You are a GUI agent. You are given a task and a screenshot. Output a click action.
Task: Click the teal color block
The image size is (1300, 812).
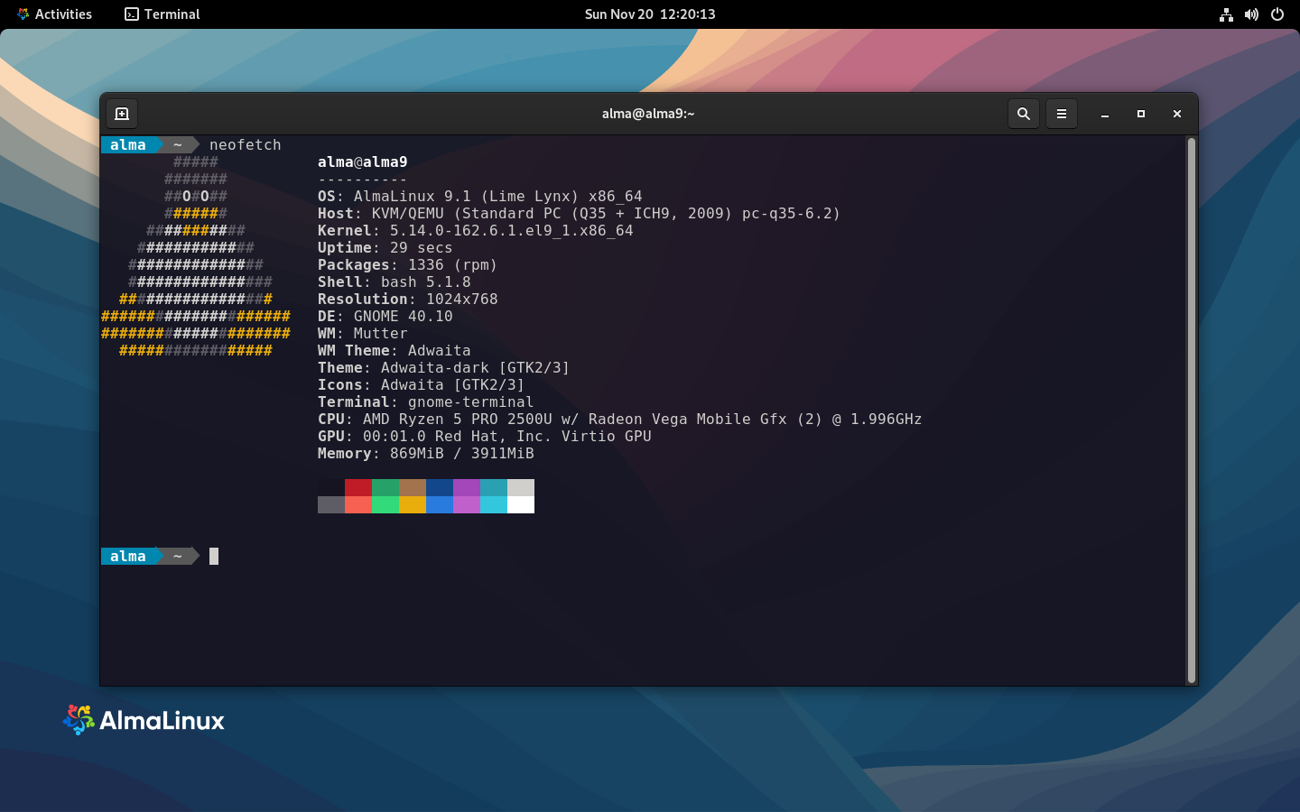[494, 487]
